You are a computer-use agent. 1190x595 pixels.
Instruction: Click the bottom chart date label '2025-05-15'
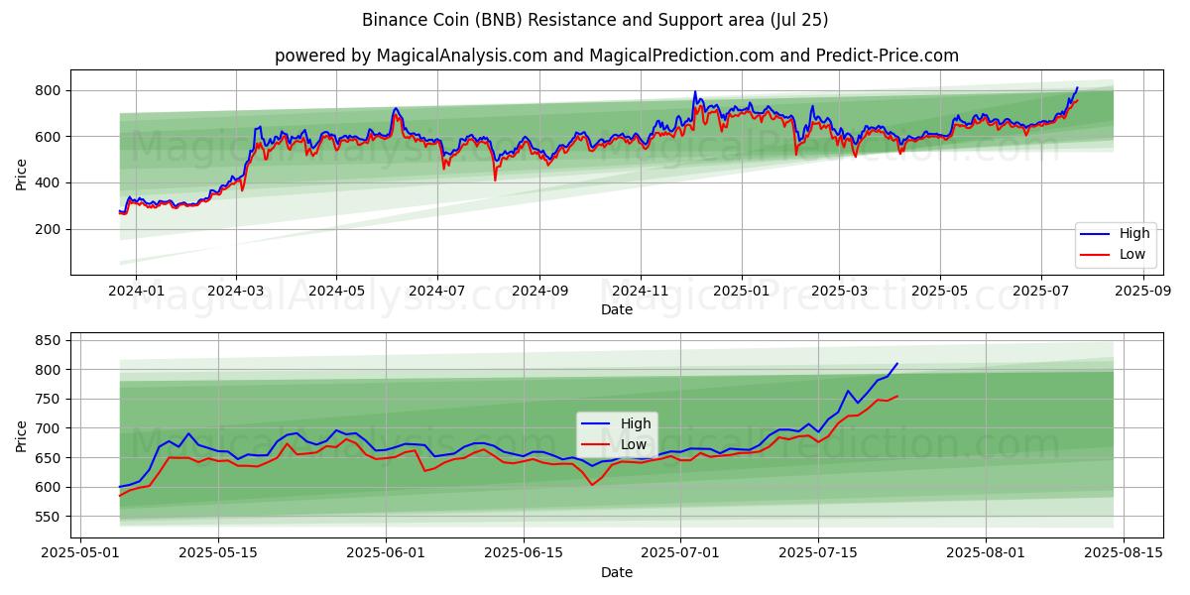[217, 554]
